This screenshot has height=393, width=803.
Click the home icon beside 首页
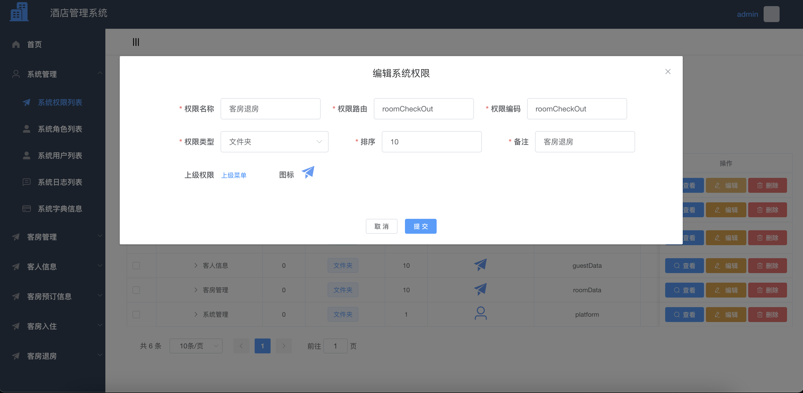click(16, 44)
